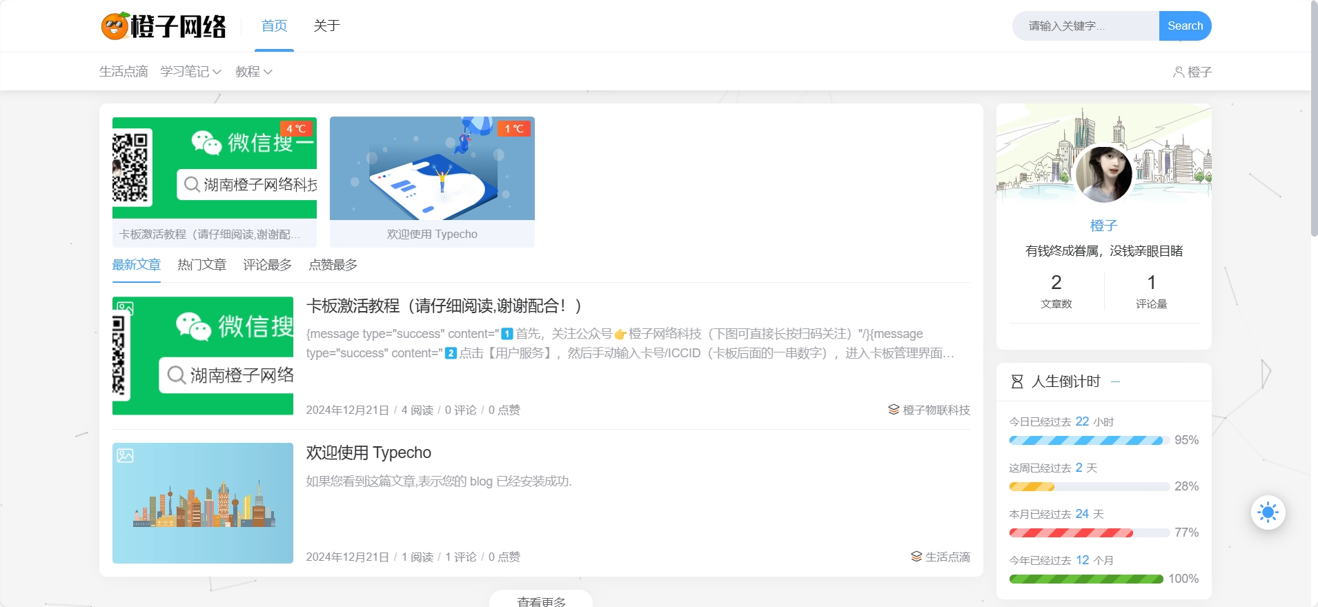Expand the 学习笔记 dropdown menu

[190, 72]
